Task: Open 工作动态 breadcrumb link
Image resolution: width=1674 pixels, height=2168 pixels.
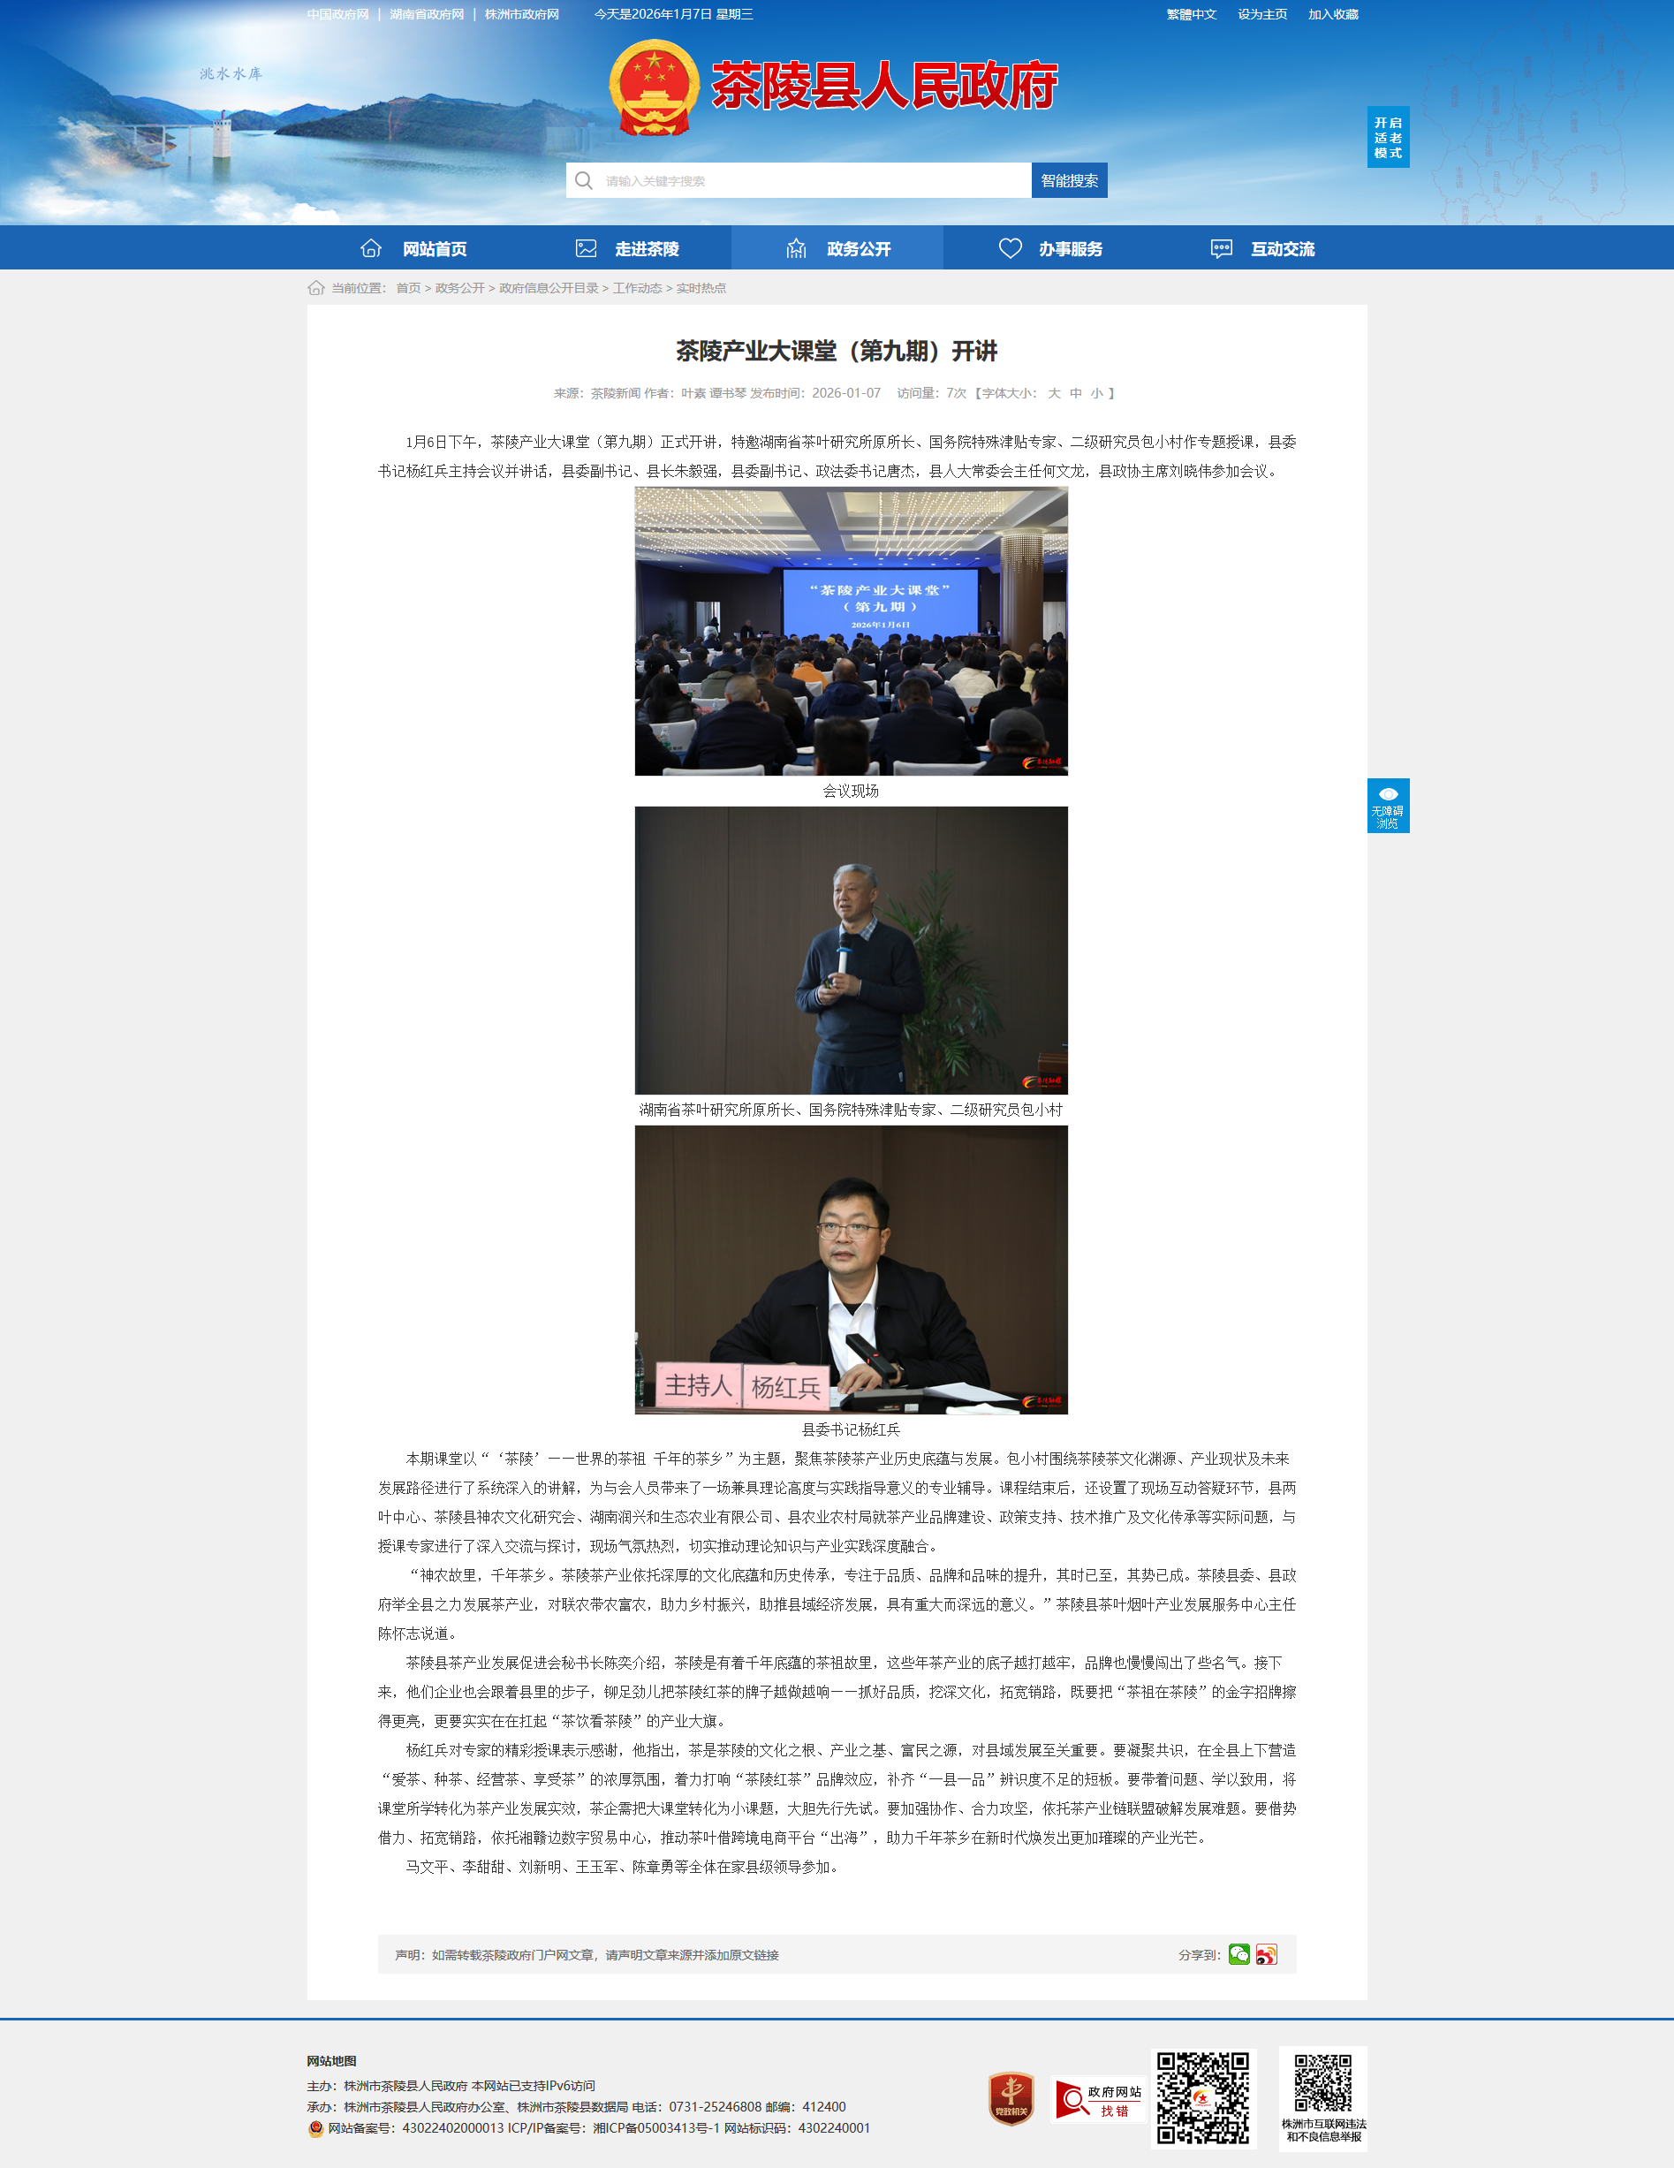Action: pyautogui.click(x=637, y=288)
